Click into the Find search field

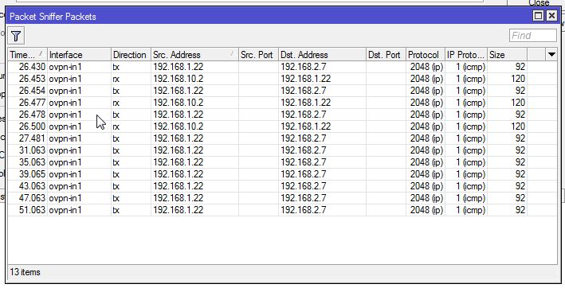coord(532,35)
